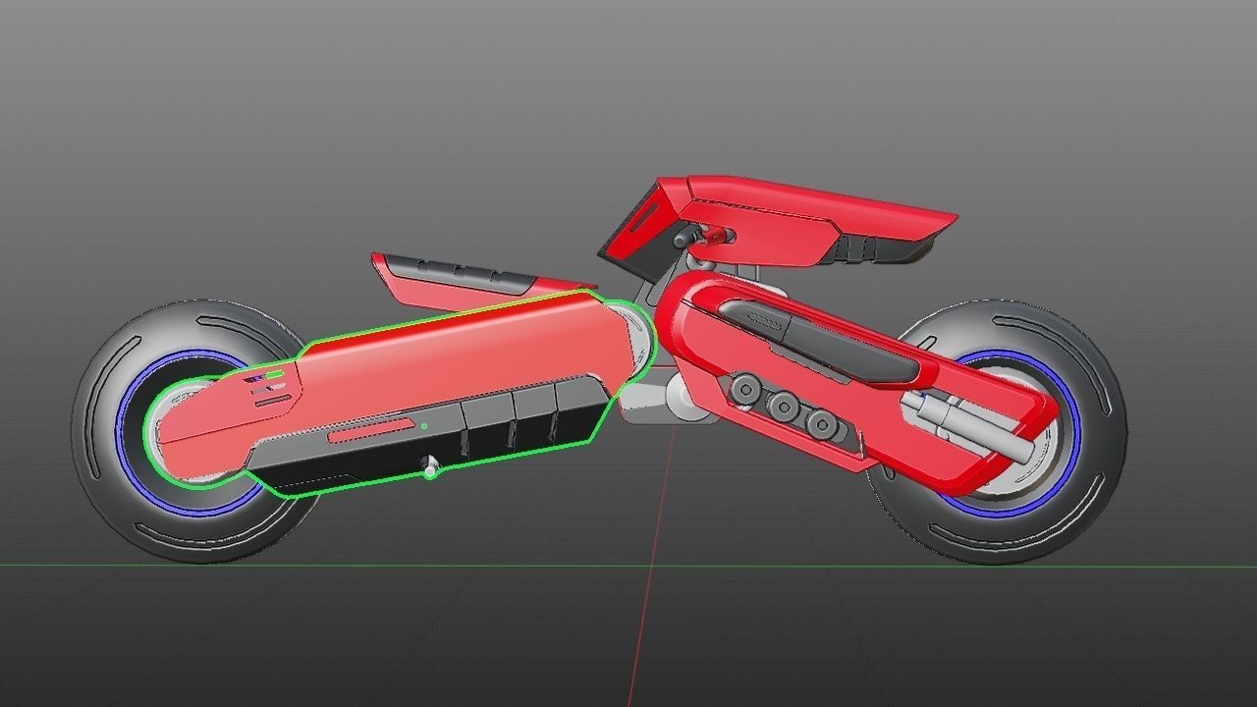The image size is (1257, 707).
Task: Select the red top front cowl panel
Action: pos(786,221)
